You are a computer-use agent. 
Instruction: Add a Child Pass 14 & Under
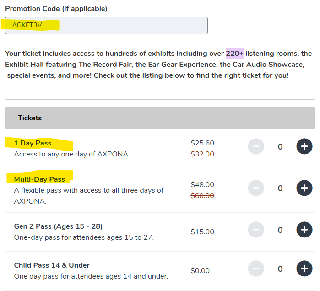tap(304, 269)
